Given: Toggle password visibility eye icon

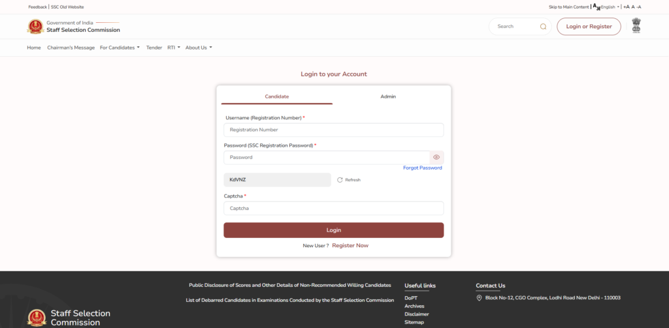Looking at the screenshot, I should click(436, 157).
